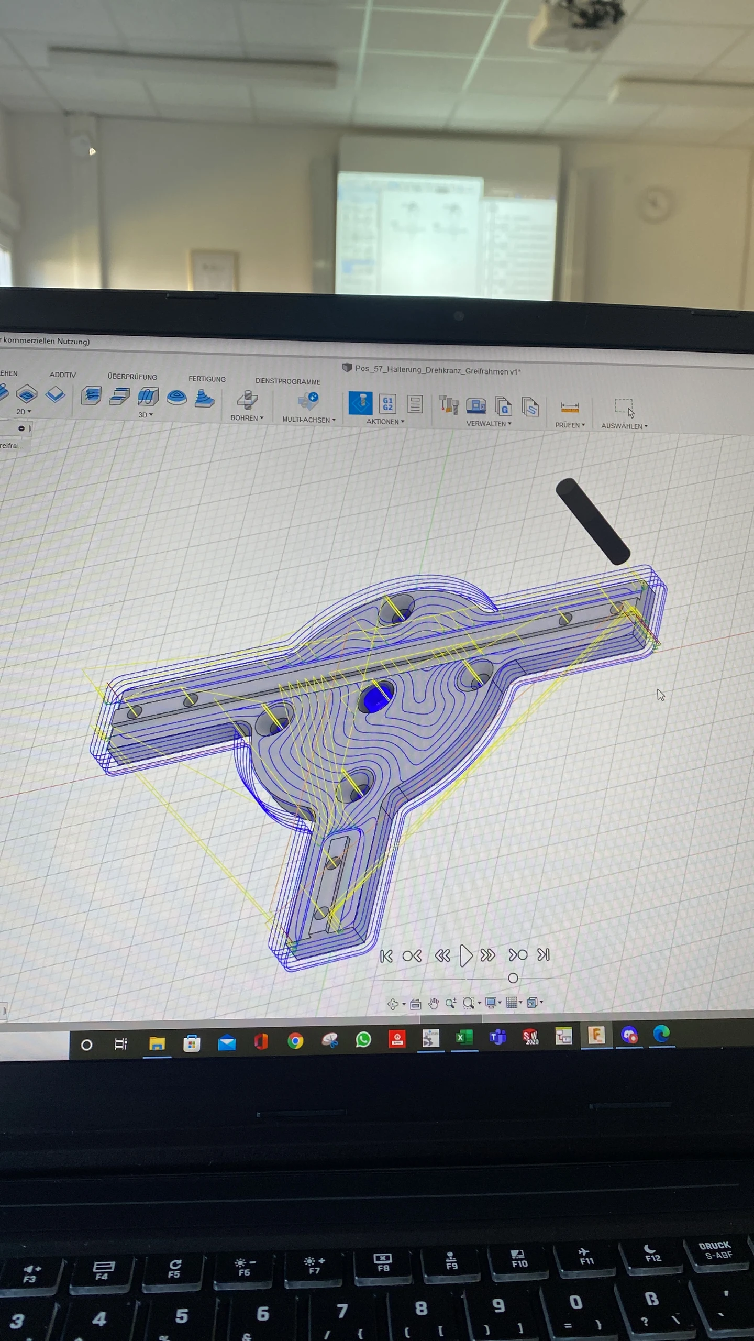This screenshot has height=1341, width=754.
Task: Switch to the Dienstprogramme tab
Action: pos(288,381)
